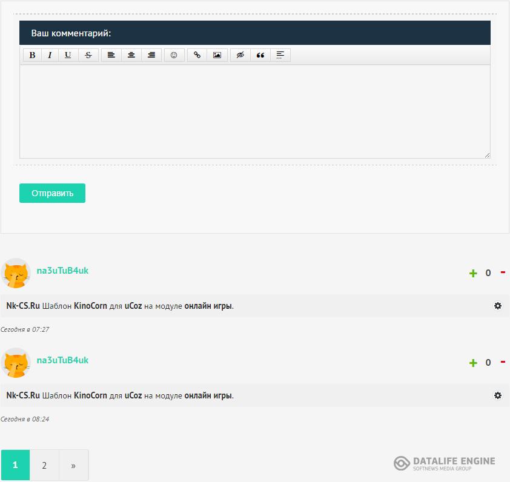This screenshot has height=482, width=510.
Task: Apply underline formatting button
Action: click(68, 55)
